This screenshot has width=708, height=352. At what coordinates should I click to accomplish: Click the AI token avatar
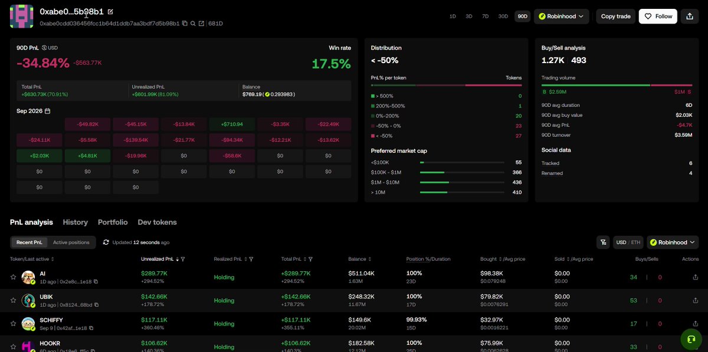(28, 277)
